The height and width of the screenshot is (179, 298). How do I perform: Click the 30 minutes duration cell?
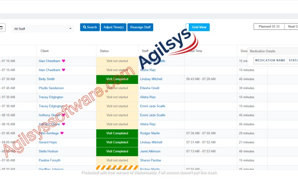tap(247, 88)
